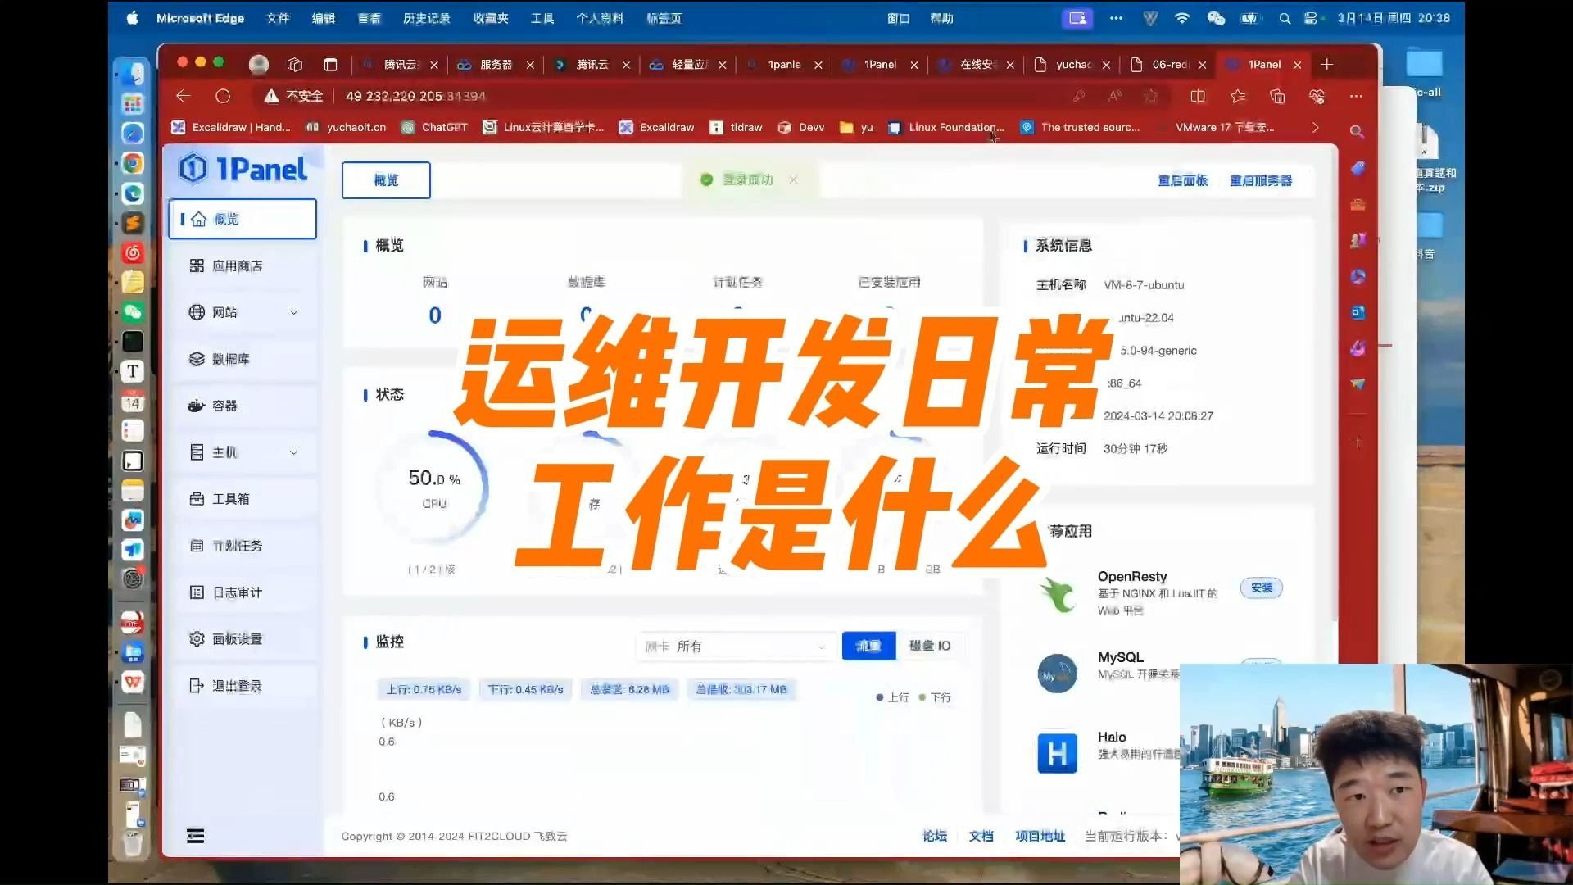Click the MySQL app icon

1057,674
